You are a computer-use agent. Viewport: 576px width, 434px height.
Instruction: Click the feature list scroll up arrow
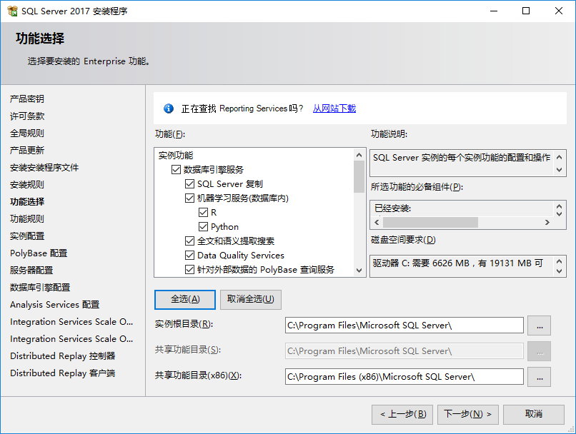(x=359, y=155)
